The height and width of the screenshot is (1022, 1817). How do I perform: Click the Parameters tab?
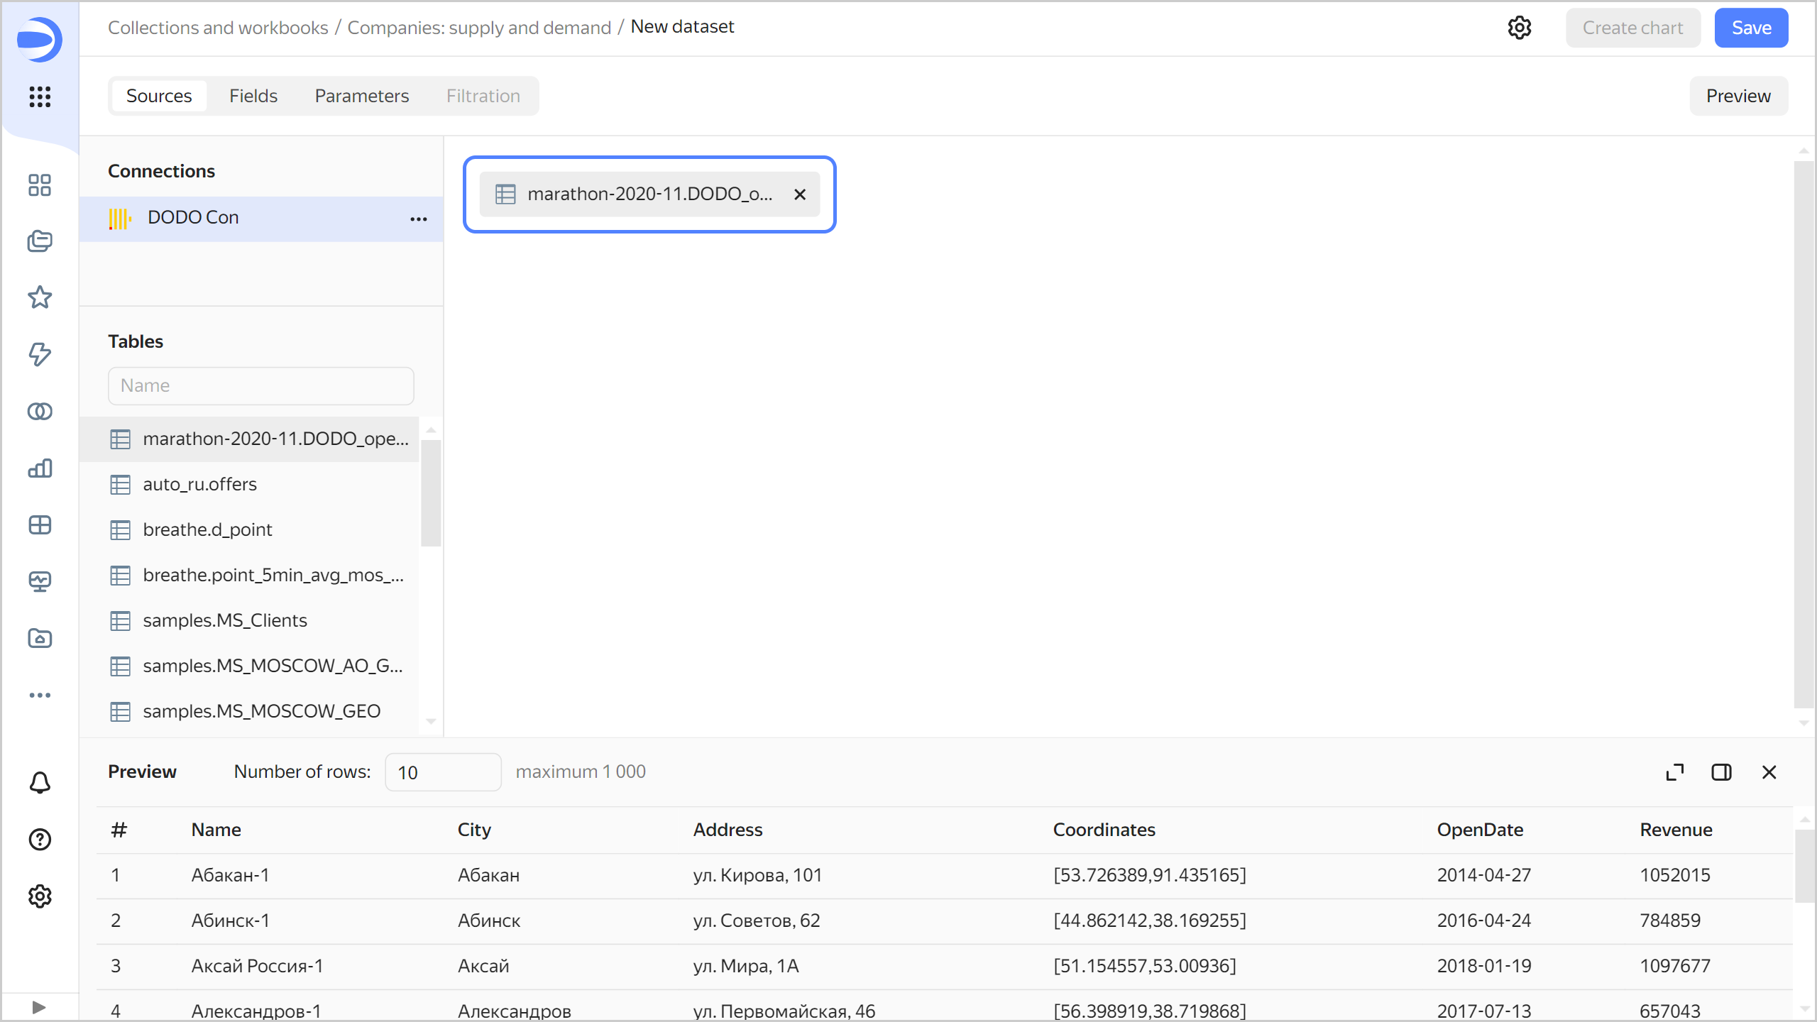(x=361, y=96)
